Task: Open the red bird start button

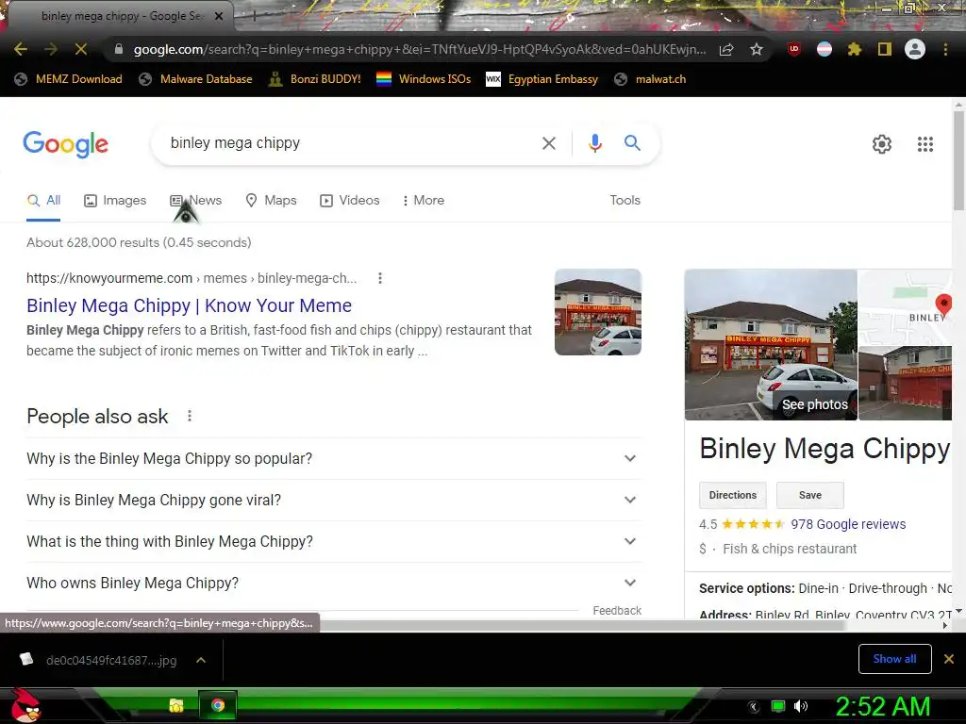Action: 25,705
